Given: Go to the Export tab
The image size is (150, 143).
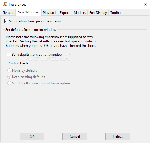Looking at the screenshot, I should [x=64, y=13].
